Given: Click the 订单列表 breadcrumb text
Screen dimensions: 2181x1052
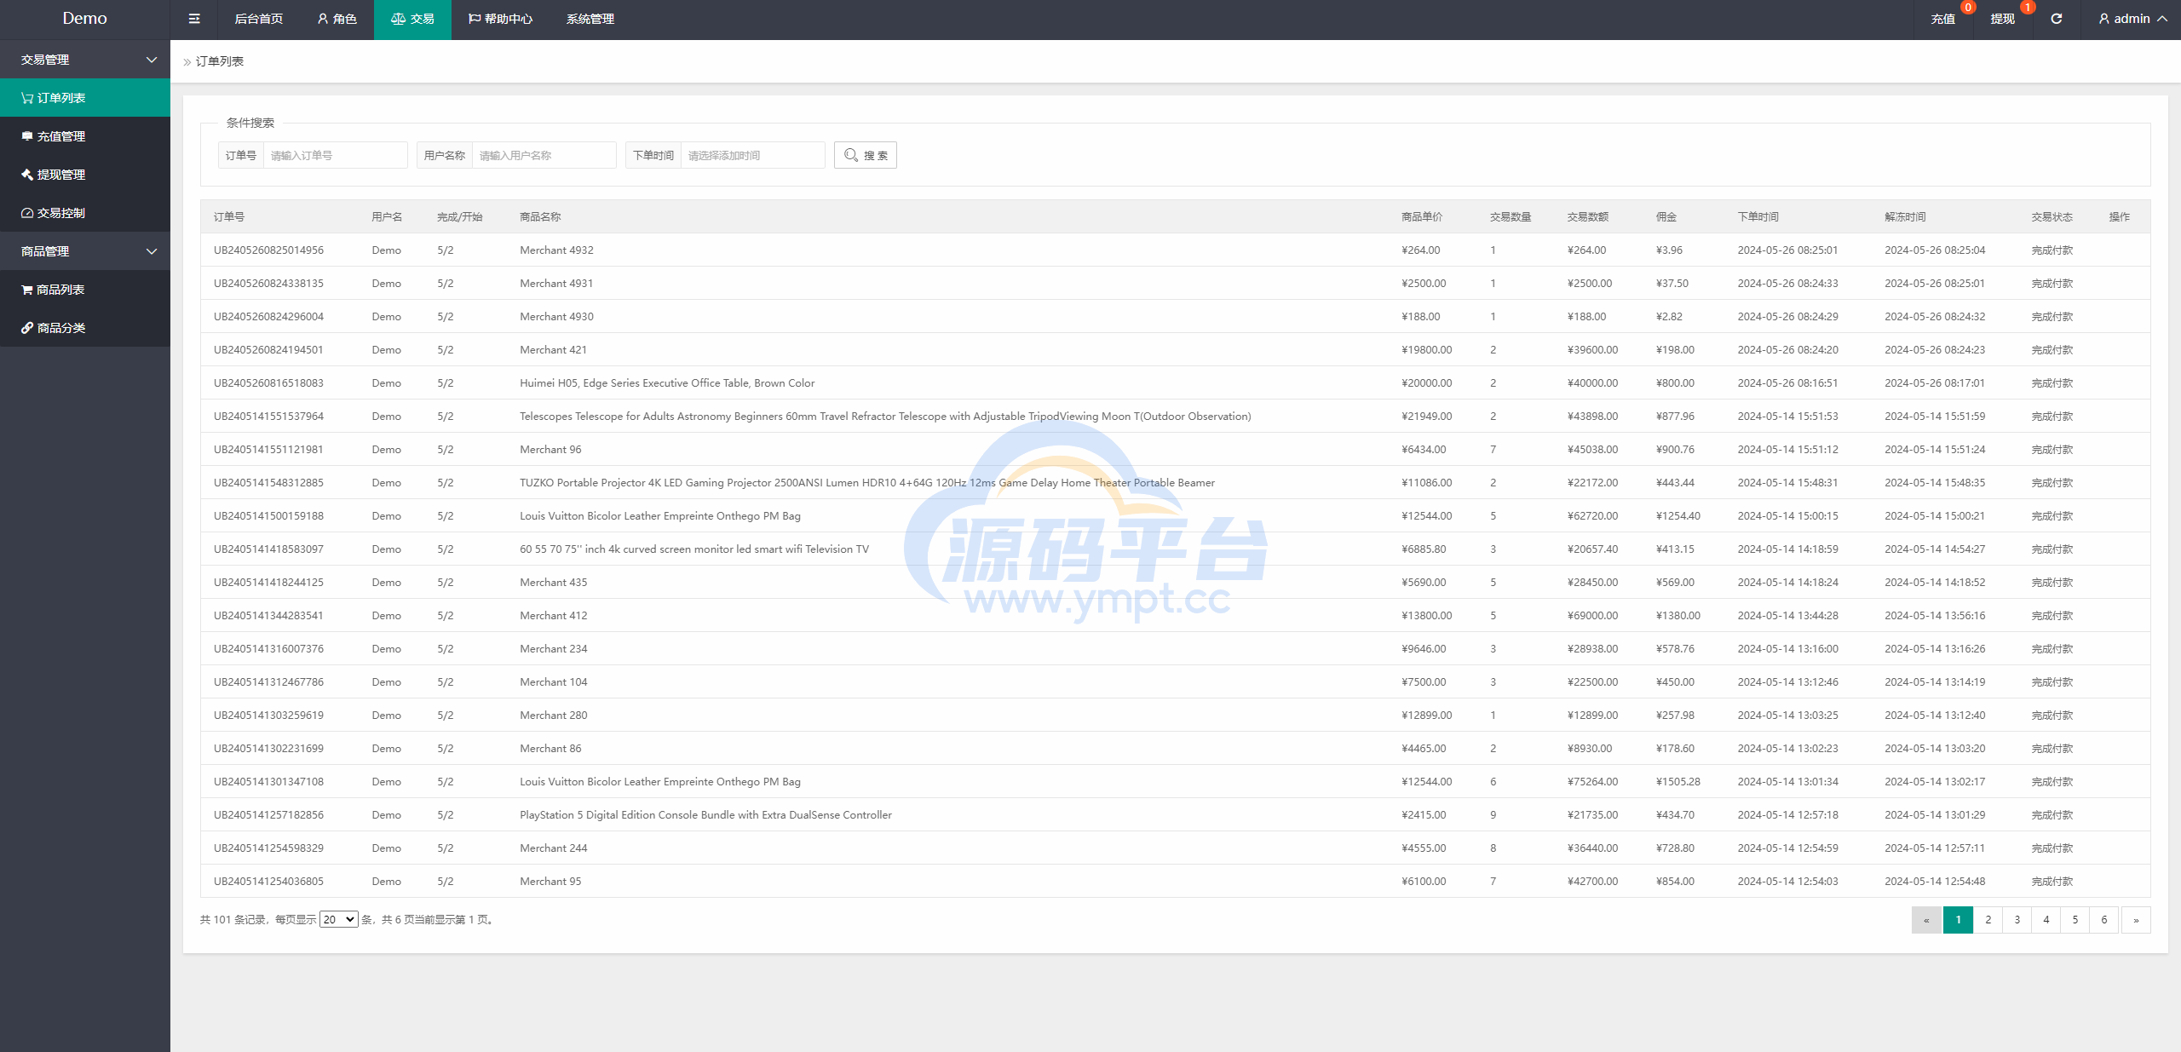Looking at the screenshot, I should click(220, 61).
